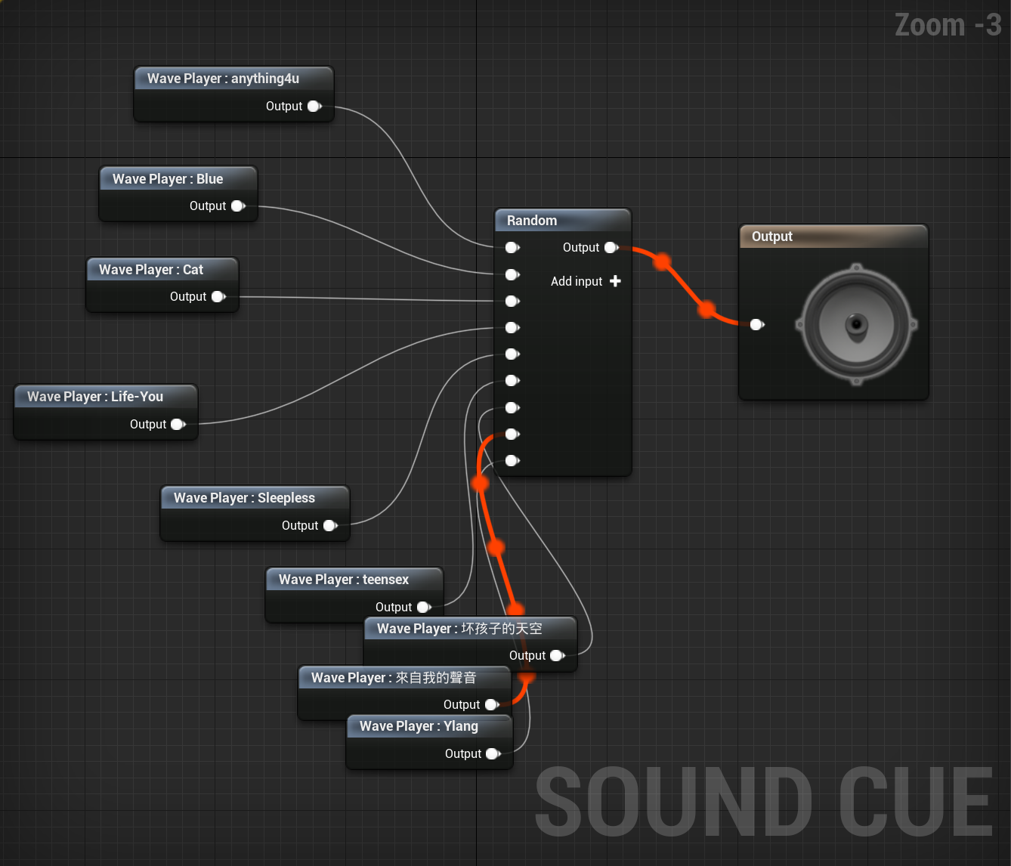Click the ninth input pin of Random node

coord(512,460)
